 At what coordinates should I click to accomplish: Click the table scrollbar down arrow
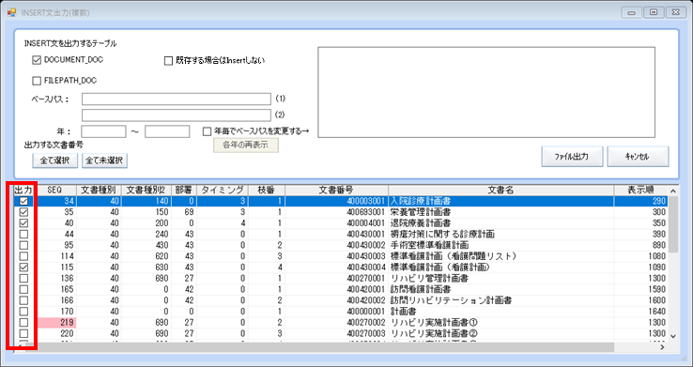click(673, 336)
